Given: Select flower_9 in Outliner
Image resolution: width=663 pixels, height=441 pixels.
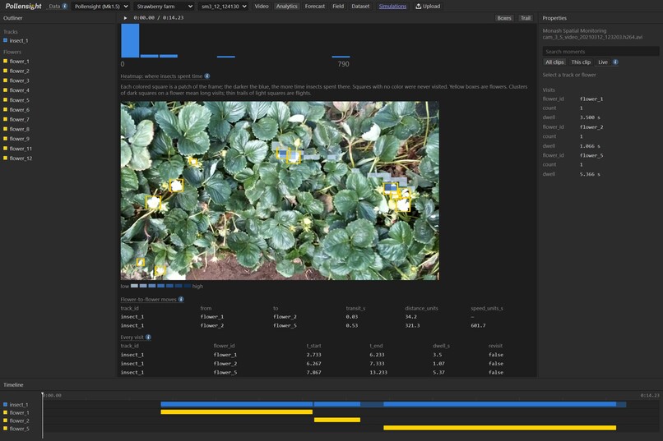Looking at the screenshot, I should 19,139.
